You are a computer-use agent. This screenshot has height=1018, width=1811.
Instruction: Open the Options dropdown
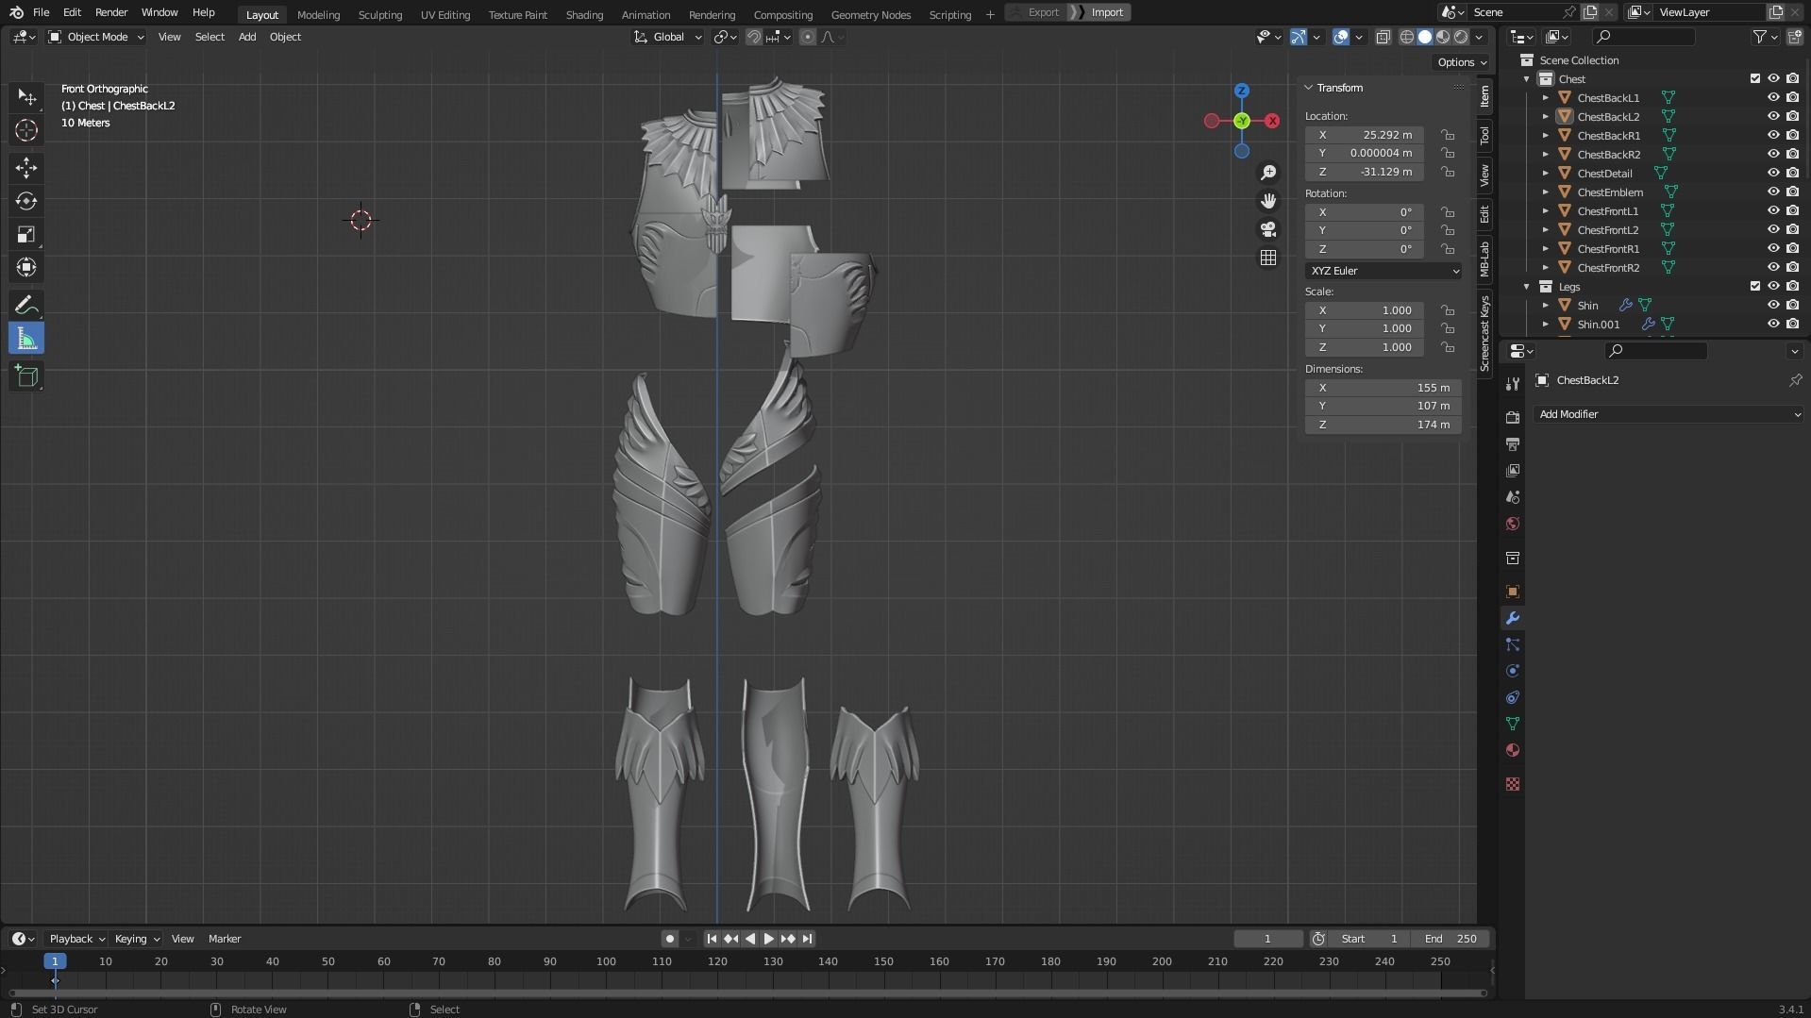[x=1462, y=62]
